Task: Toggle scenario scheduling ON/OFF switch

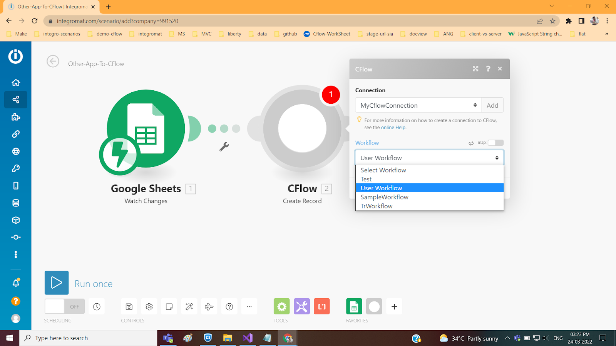Action: 65,306
